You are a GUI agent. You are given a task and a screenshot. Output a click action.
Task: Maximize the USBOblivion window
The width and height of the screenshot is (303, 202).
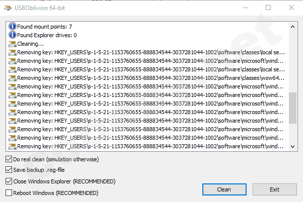pos(268,8)
